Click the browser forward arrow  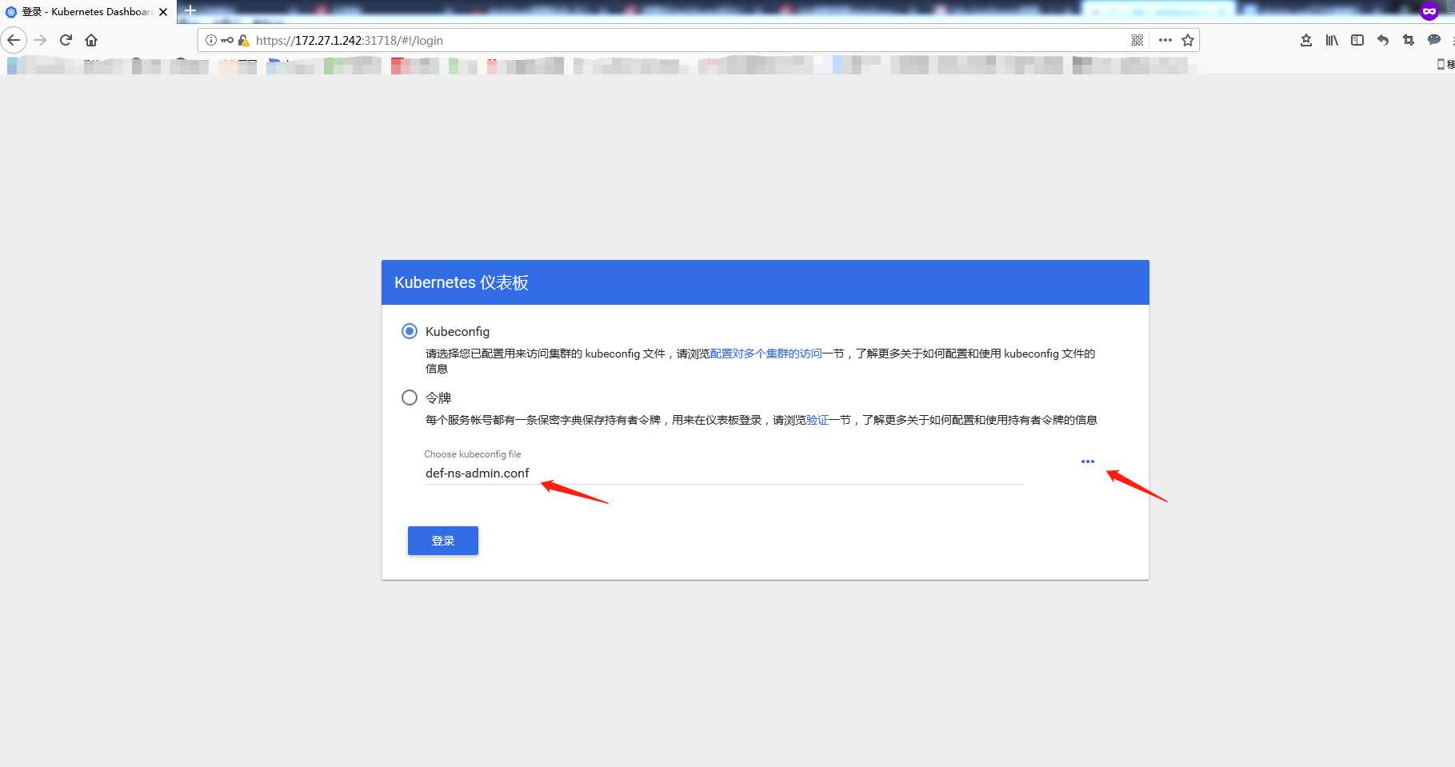[x=40, y=40]
